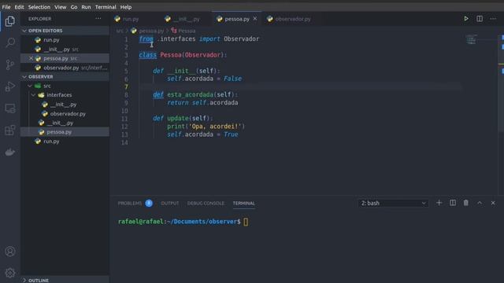The height and width of the screenshot is (283, 504).
Task: Open the Accounts menu icon
Action: [x=10, y=252]
